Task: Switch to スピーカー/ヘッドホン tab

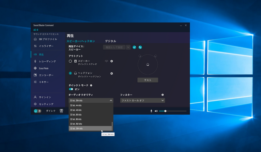Action: (81, 41)
